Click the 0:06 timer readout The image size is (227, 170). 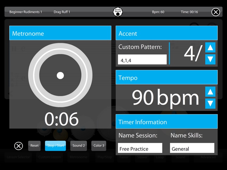(61, 119)
